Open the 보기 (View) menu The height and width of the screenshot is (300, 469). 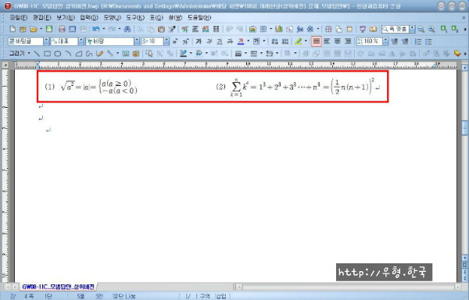pos(66,18)
